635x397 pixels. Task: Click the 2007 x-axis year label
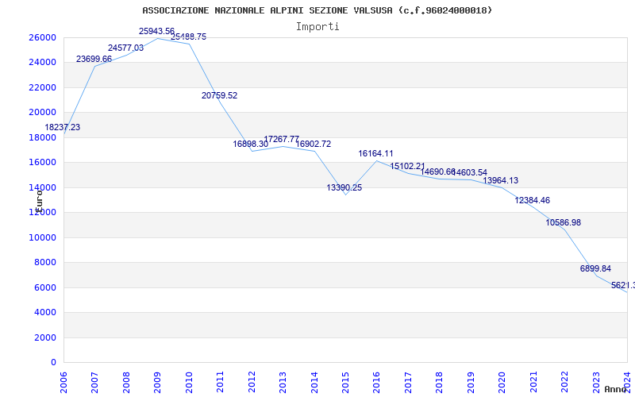pyautogui.click(x=94, y=382)
